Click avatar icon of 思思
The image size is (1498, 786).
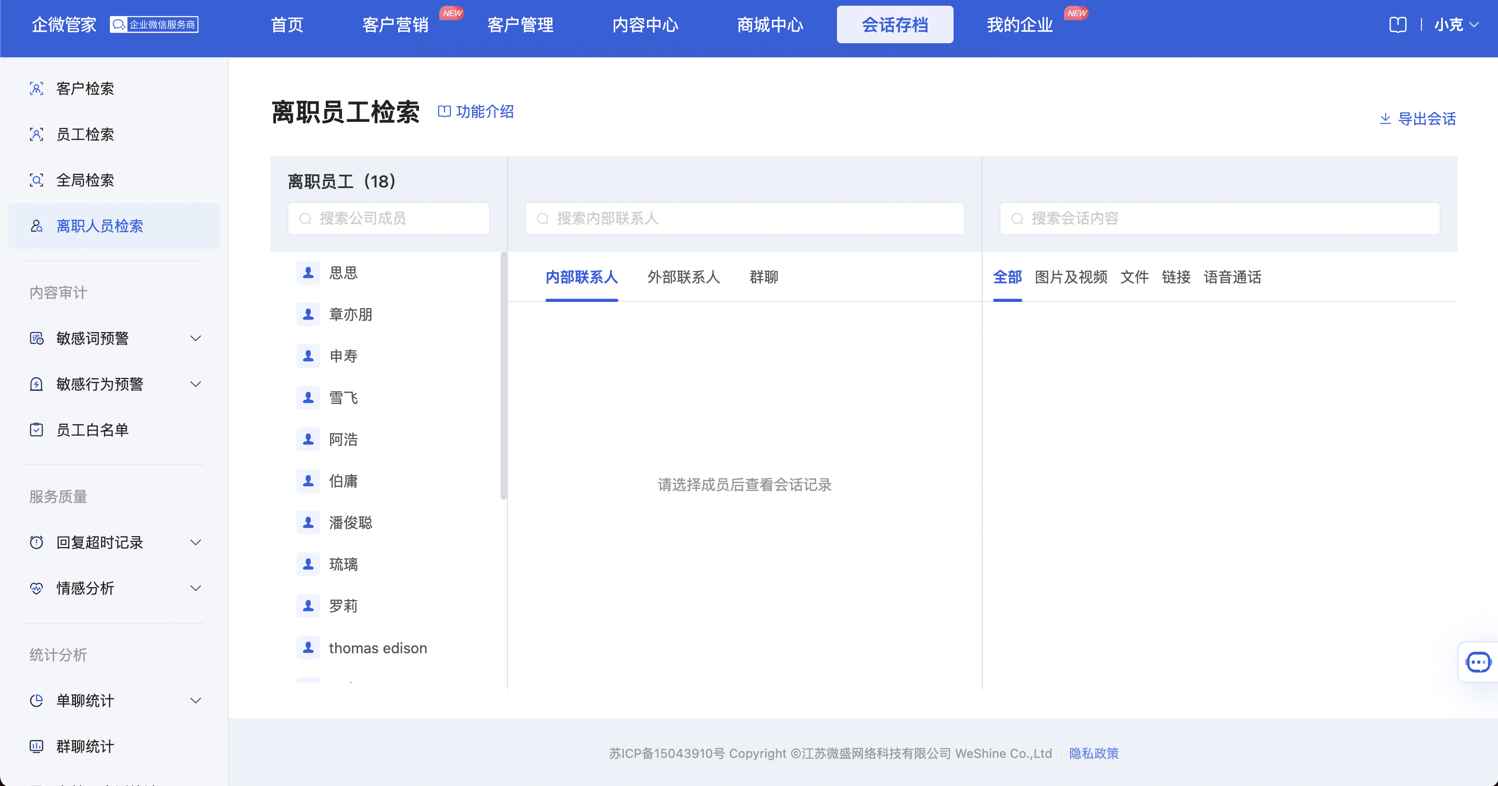pyautogui.click(x=308, y=273)
